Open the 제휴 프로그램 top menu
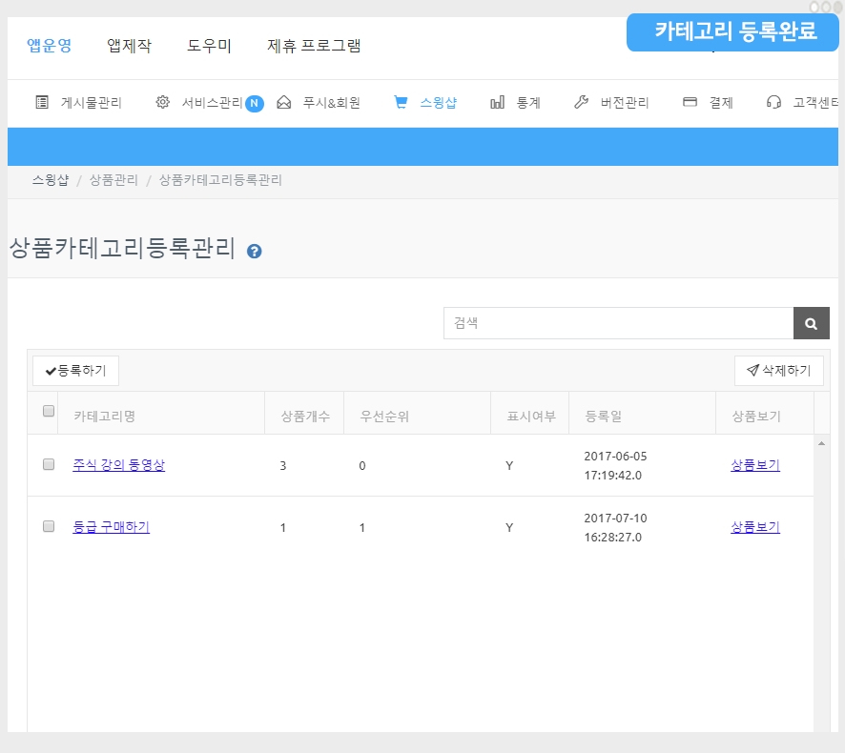 [x=314, y=46]
